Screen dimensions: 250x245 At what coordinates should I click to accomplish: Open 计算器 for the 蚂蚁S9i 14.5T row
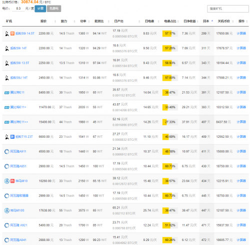tap(241, 34)
